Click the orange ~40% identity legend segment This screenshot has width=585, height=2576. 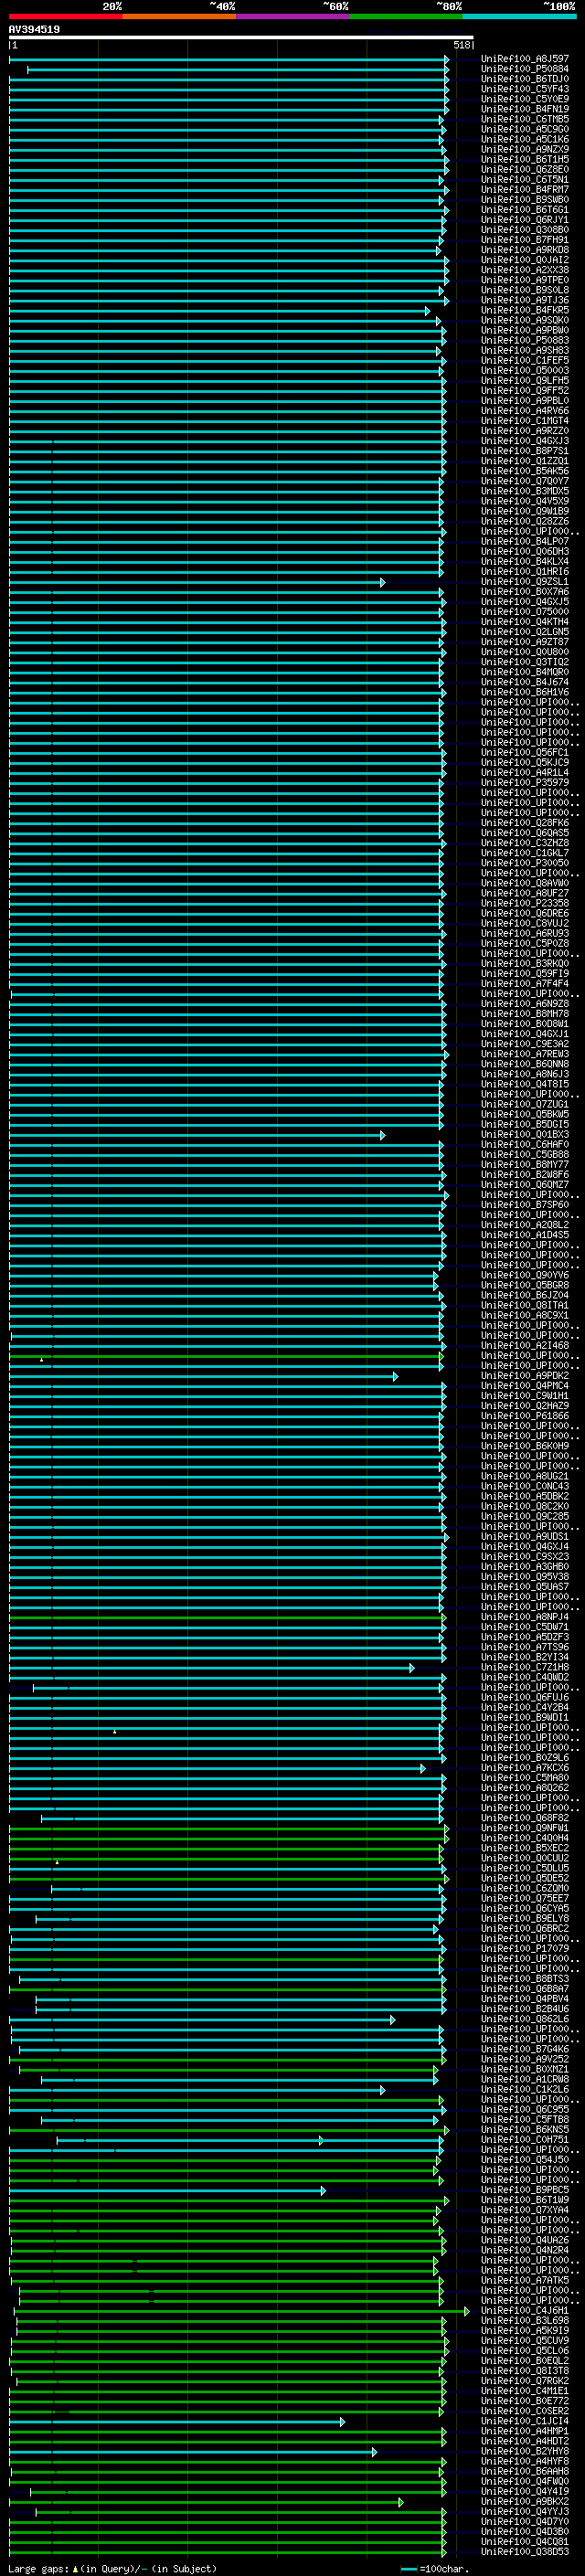pos(179,16)
